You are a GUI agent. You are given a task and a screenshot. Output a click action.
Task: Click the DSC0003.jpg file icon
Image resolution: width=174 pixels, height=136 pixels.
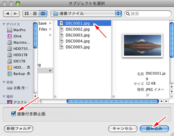[61, 35]
